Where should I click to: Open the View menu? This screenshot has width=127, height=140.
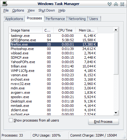(x=31, y=10)
